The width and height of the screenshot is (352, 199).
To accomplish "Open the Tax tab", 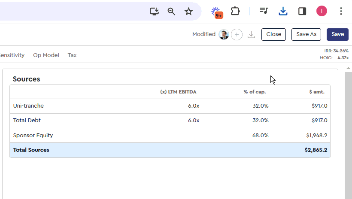I will coord(72,55).
